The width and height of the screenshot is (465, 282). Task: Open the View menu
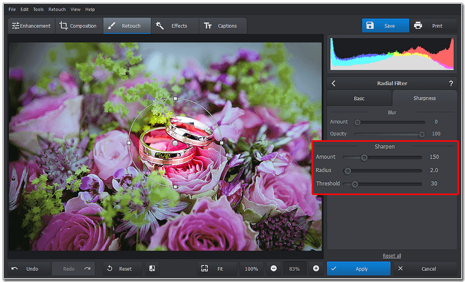(x=75, y=10)
